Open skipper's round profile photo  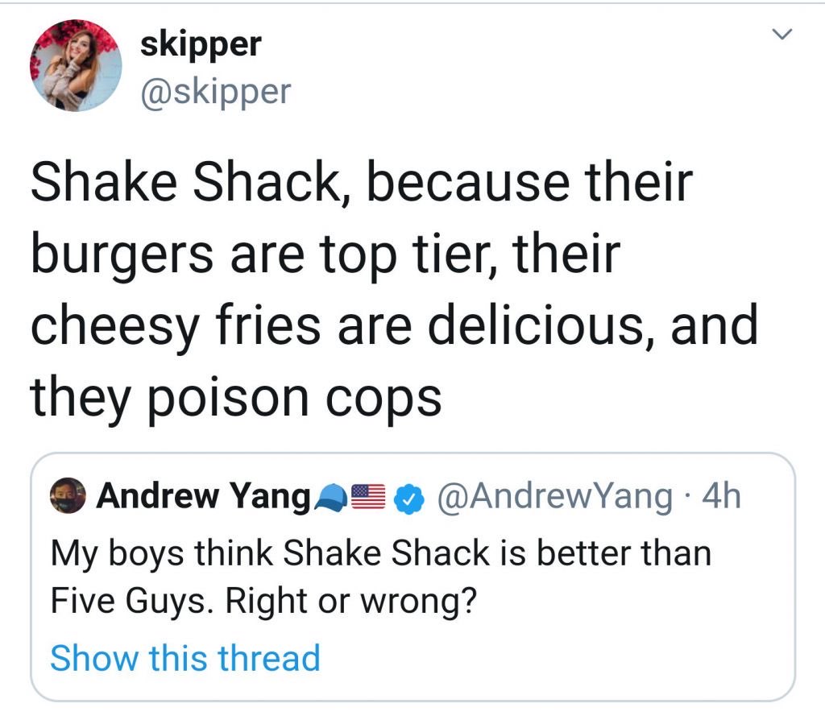coord(76,66)
